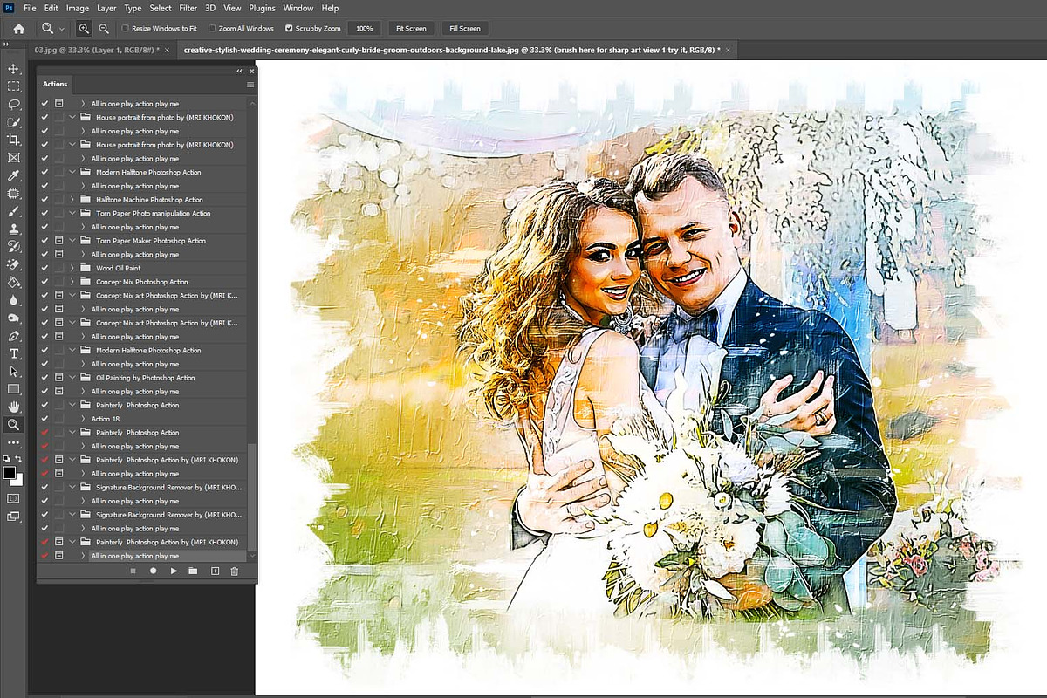This screenshot has height=698, width=1047.
Task: Close the 03.jpg document tab
Action: pos(167,51)
